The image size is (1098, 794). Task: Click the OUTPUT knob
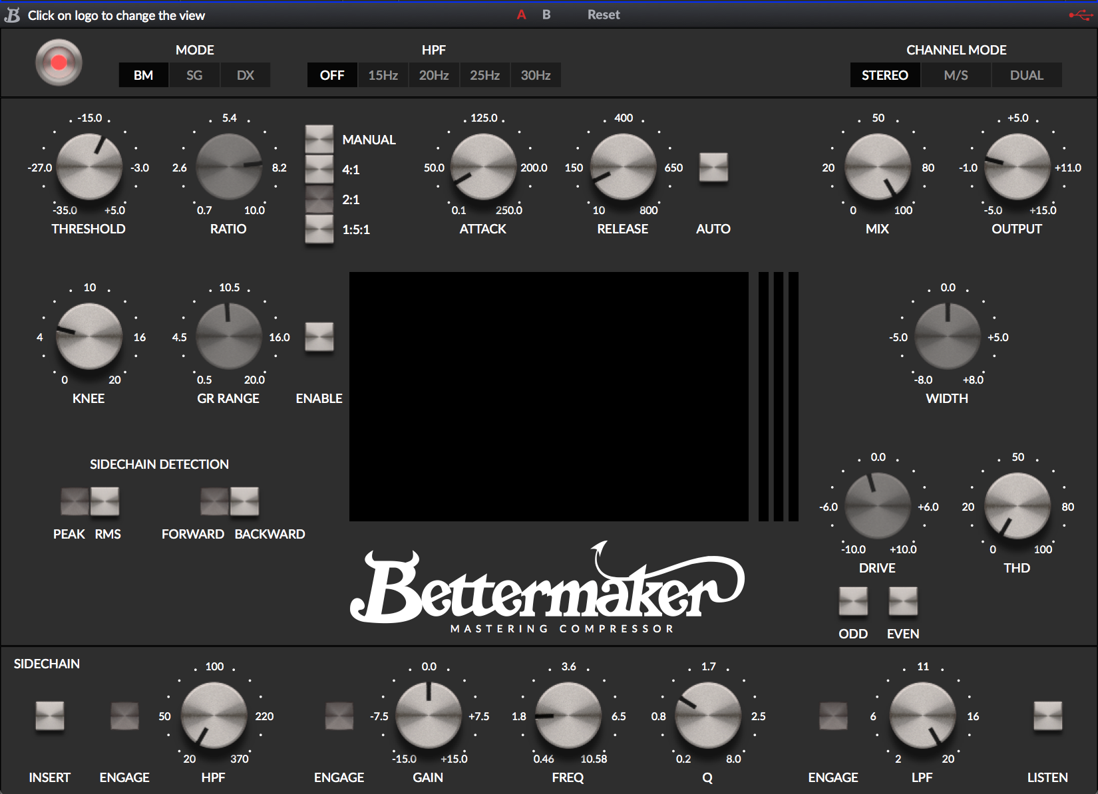tap(1017, 167)
